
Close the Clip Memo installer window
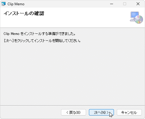pos(138,4)
